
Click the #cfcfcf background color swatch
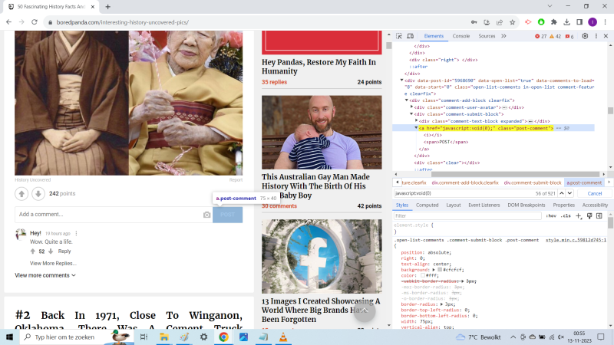440,270
